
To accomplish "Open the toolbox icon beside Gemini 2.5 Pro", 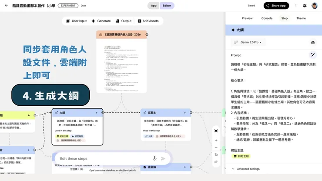I will (313, 42).
